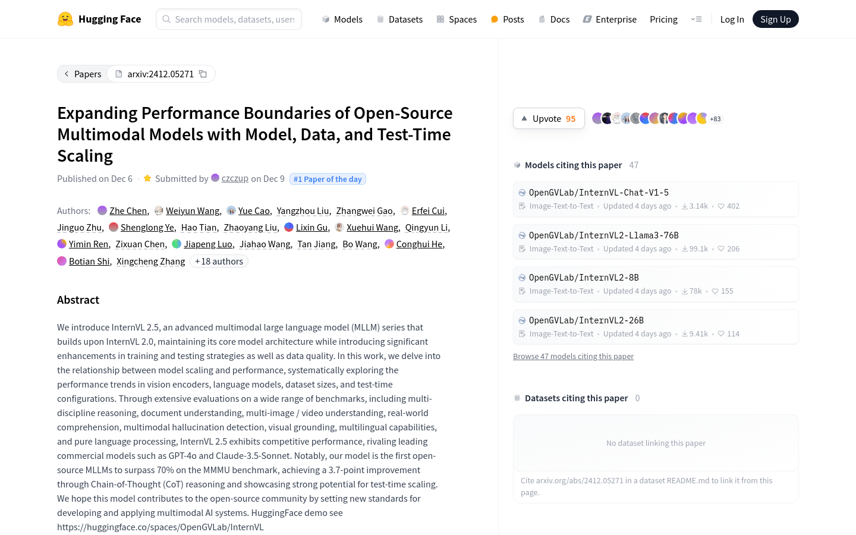
Task: Open the Spaces navigation item
Action: pos(457,20)
